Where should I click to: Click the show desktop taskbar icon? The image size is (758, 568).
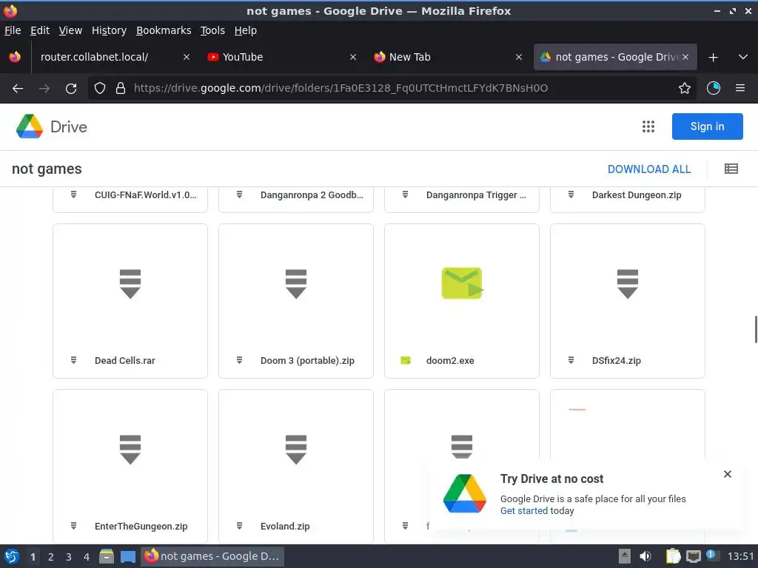click(127, 557)
